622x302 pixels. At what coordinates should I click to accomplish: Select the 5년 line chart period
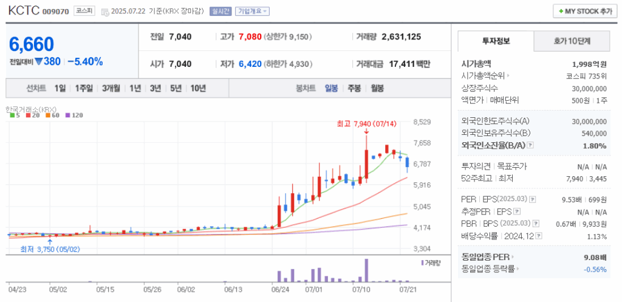click(176, 88)
